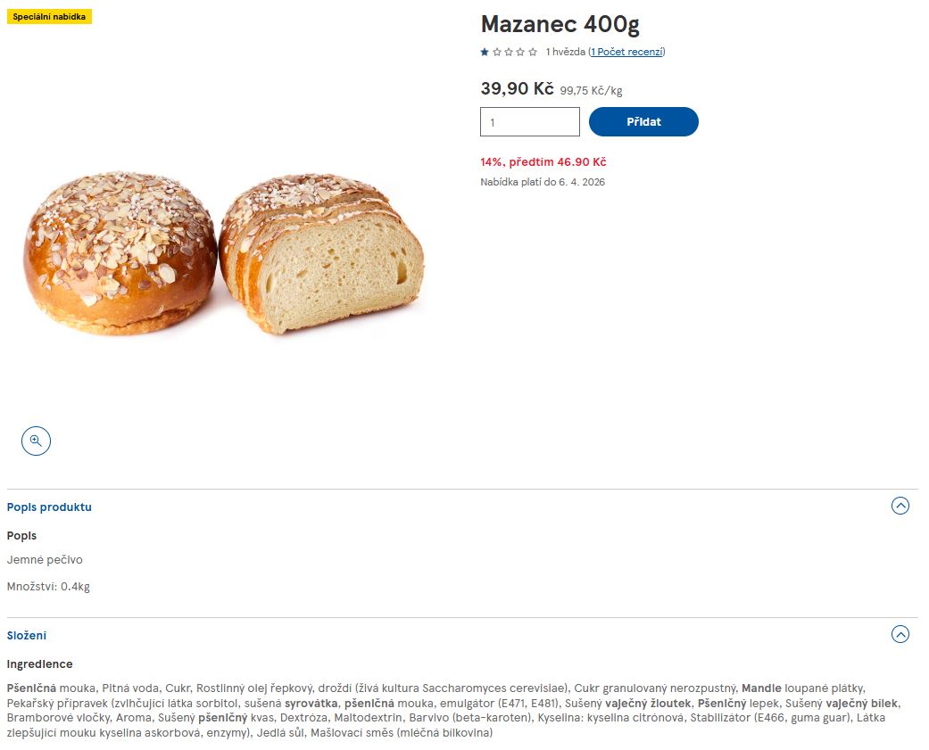Click the Složení section heading

click(27, 636)
